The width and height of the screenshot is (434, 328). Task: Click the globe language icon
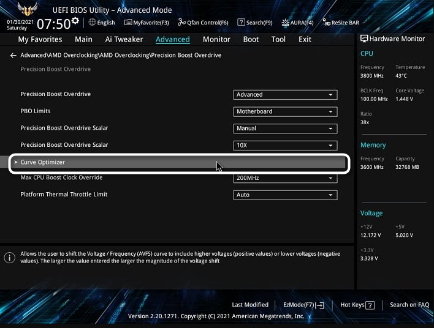coord(92,22)
